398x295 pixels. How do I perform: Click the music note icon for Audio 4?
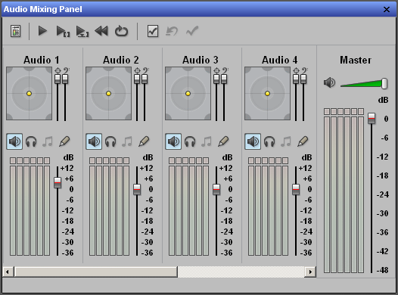[x=286, y=141]
